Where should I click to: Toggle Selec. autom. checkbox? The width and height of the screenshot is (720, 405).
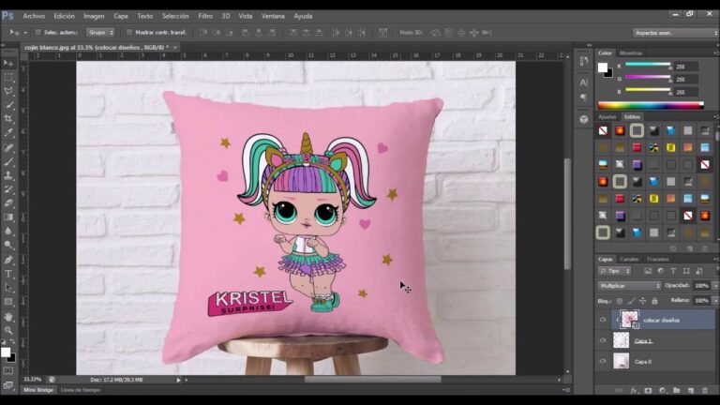coord(38,33)
